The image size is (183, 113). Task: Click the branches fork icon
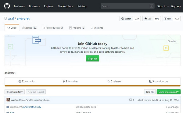coord(64,81)
